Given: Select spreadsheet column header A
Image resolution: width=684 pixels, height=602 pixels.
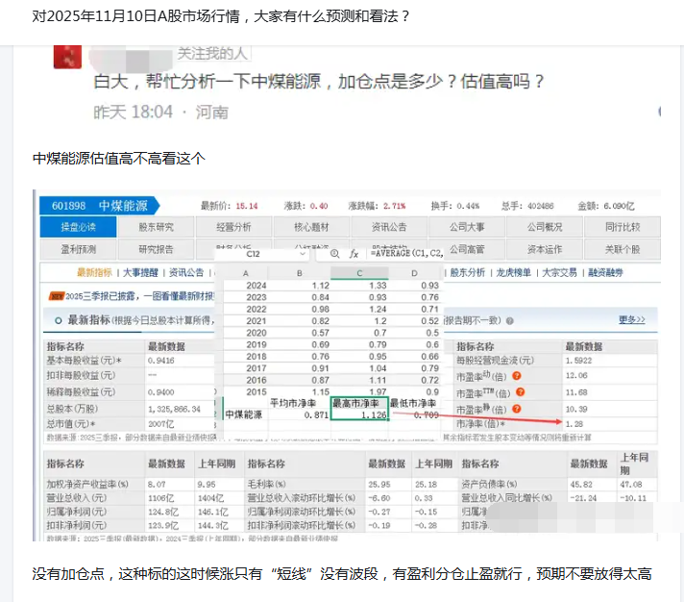Looking at the screenshot, I should point(246,273).
